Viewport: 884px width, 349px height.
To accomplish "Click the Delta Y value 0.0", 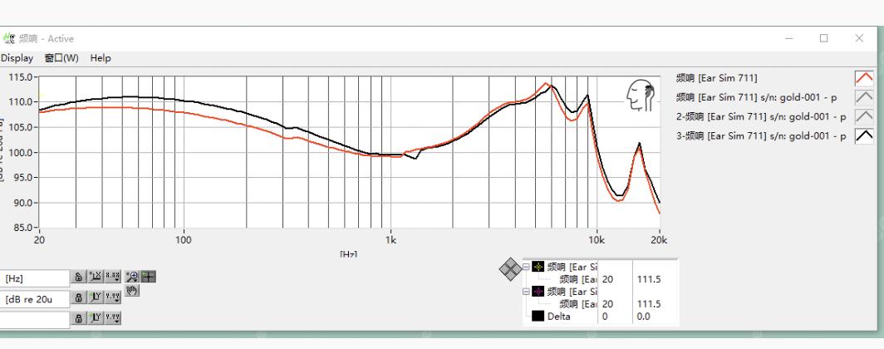I will [643, 317].
